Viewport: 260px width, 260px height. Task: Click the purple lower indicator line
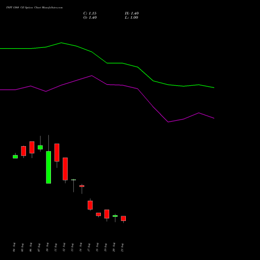coord(107,85)
